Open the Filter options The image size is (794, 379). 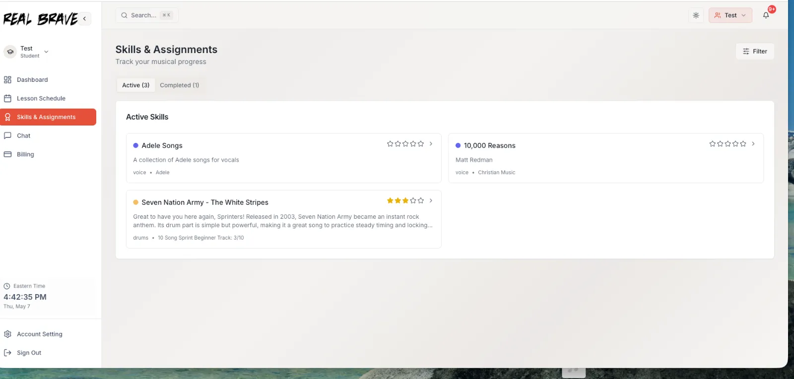coord(755,52)
